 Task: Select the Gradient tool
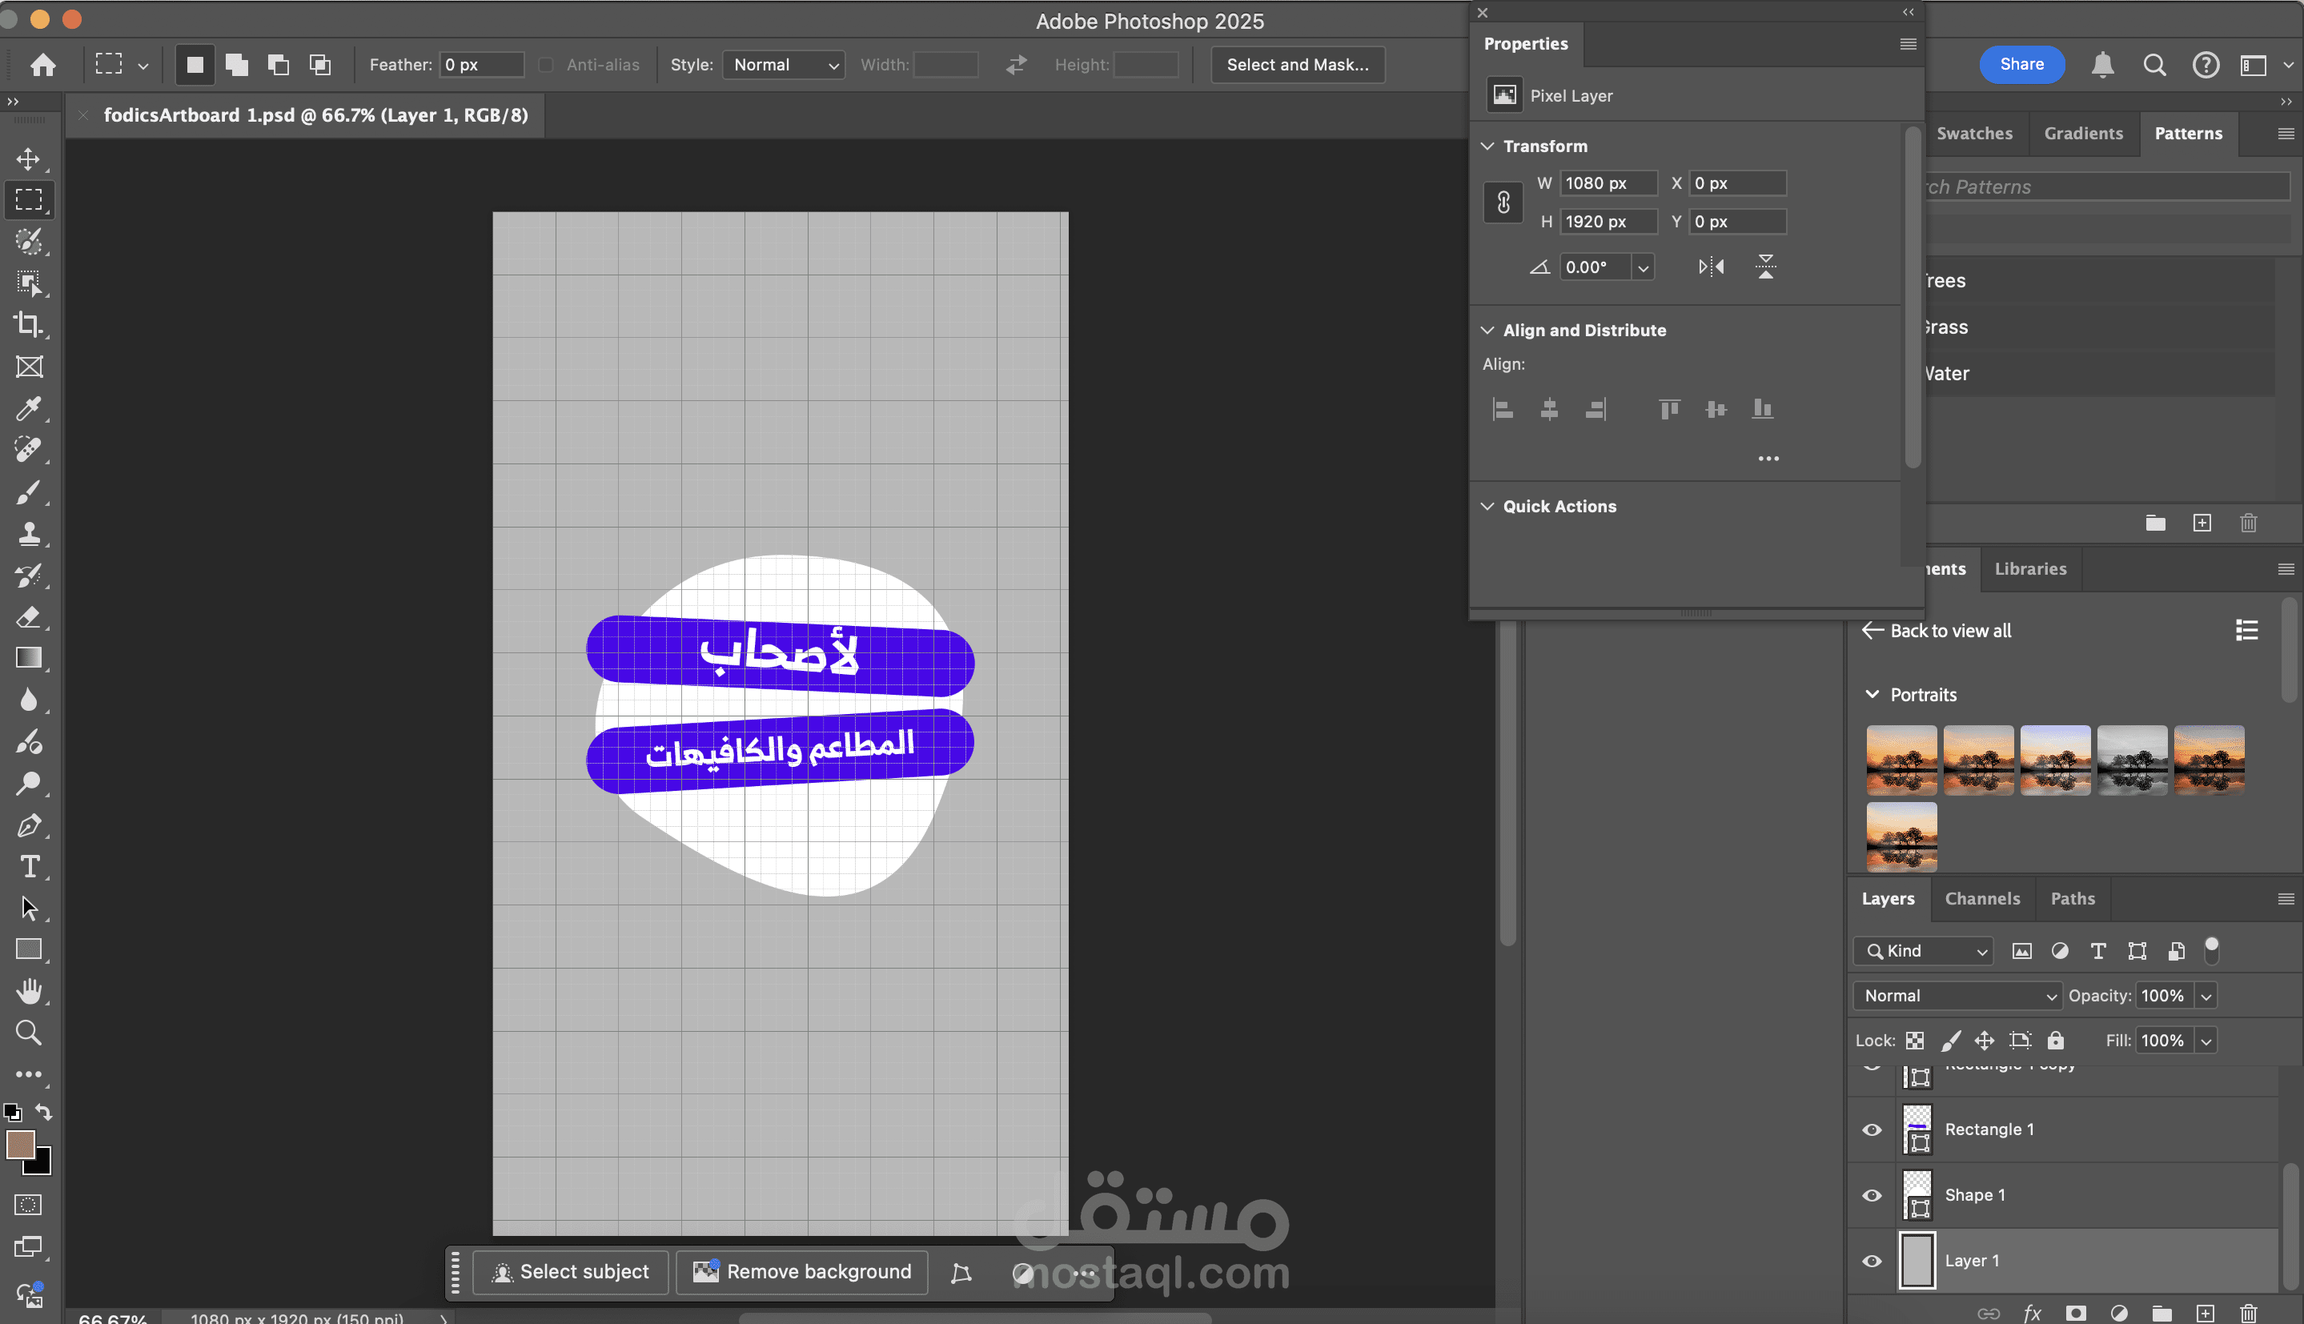click(28, 657)
